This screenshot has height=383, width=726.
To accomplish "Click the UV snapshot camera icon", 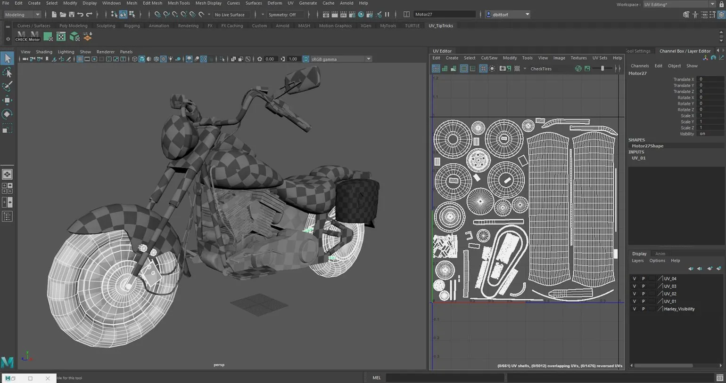I will tap(503, 69).
